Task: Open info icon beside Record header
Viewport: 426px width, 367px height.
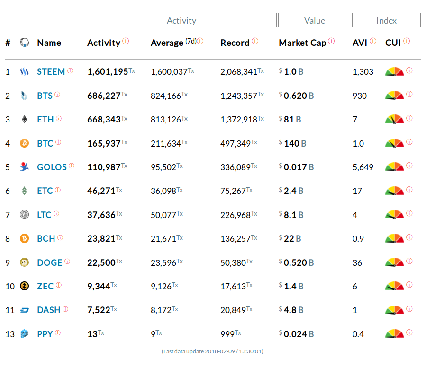Action: pyautogui.click(x=255, y=41)
